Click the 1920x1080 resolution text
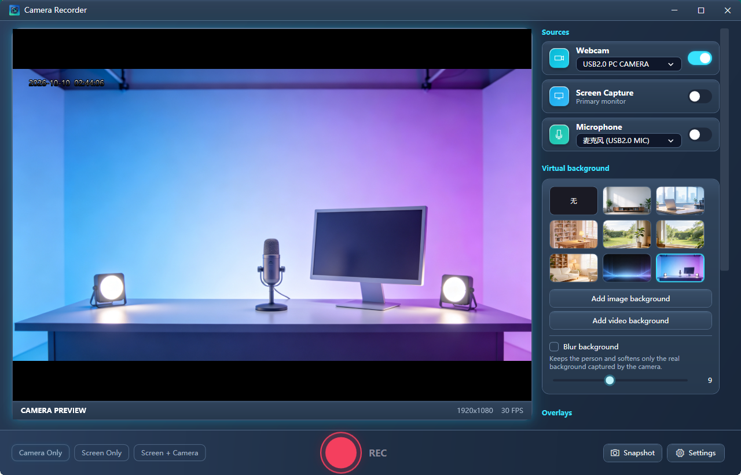The width and height of the screenshot is (741, 475). pos(475,411)
